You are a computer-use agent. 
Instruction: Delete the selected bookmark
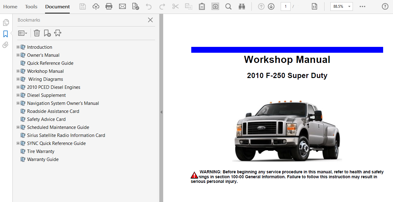pos(37,33)
